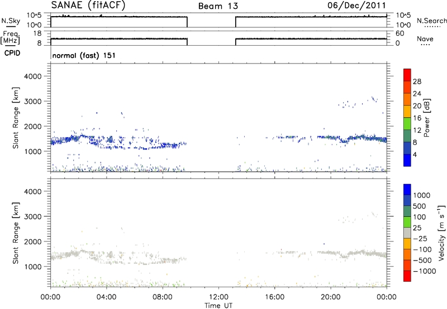The width and height of the screenshot is (447, 309).
Task: Click the Velocity [m s-1] colorbar title
Action: point(441,233)
